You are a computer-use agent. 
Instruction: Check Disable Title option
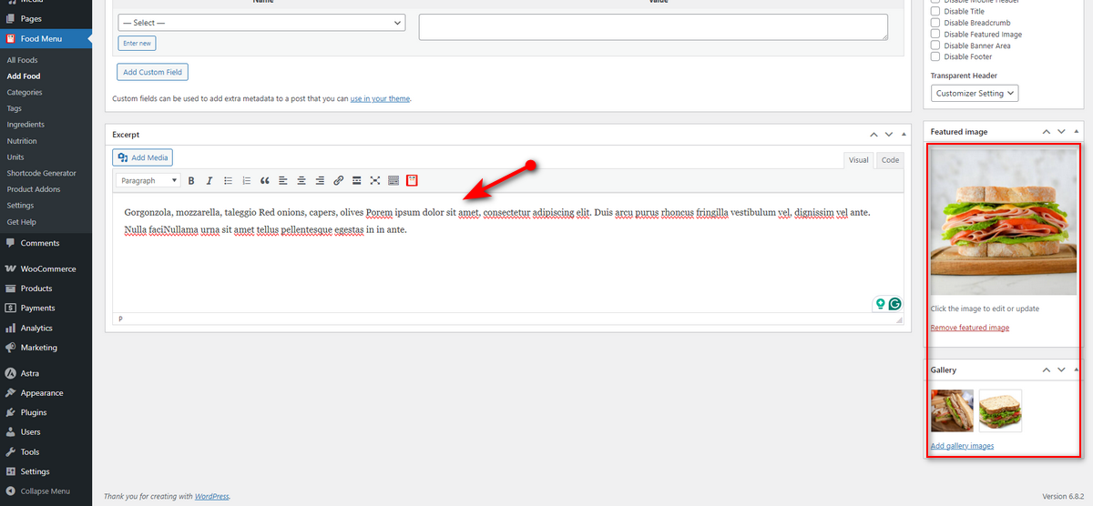pyautogui.click(x=935, y=12)
